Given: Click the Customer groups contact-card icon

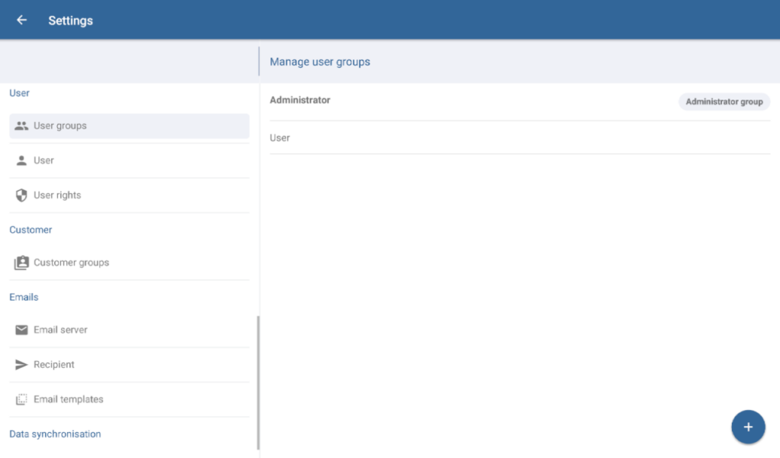Looking at the screenshot, I should (x=22, y=262).
